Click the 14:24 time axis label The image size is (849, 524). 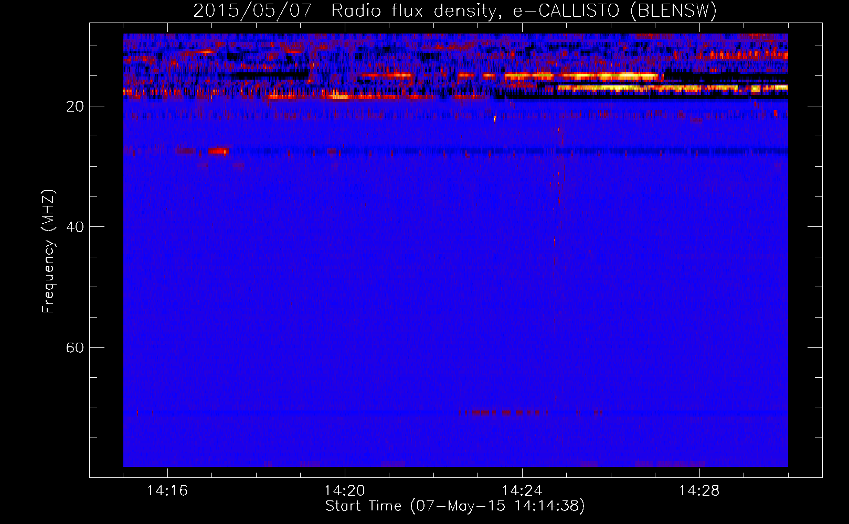coord(522,491)
